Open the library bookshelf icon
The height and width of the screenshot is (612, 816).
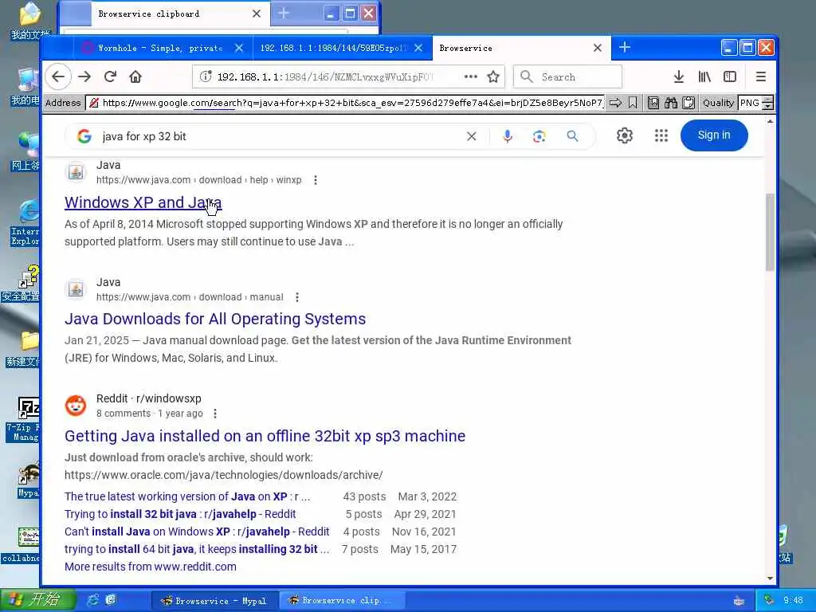(x=704, y=77)
